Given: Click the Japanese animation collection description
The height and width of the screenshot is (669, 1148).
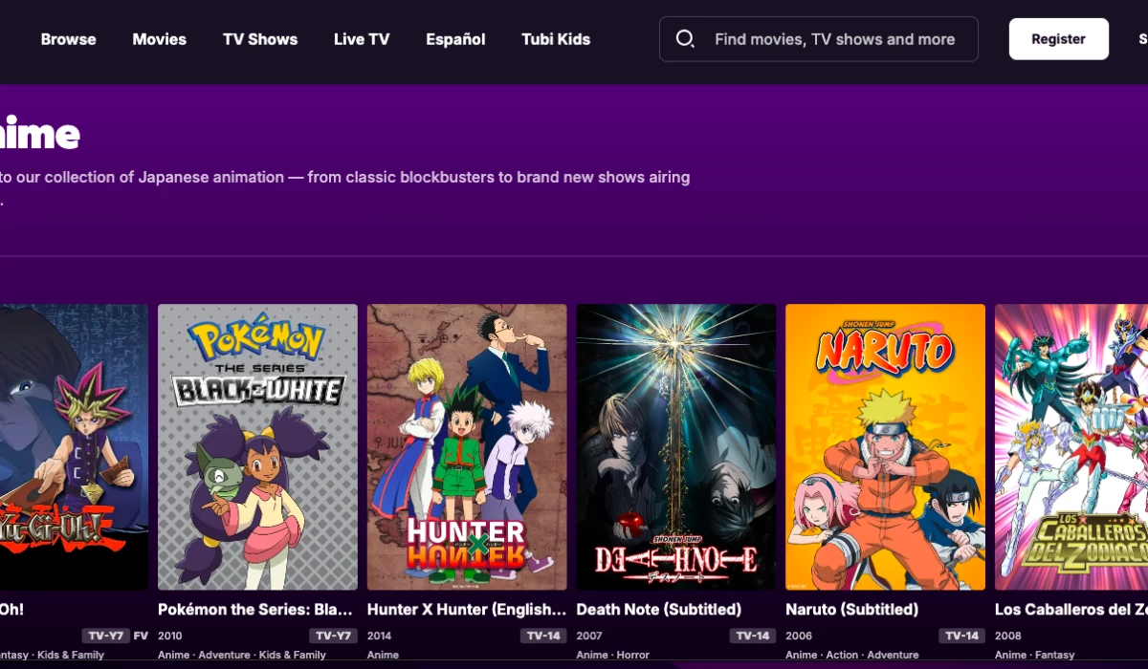Looking at the screenshot, I should [344, 187].
